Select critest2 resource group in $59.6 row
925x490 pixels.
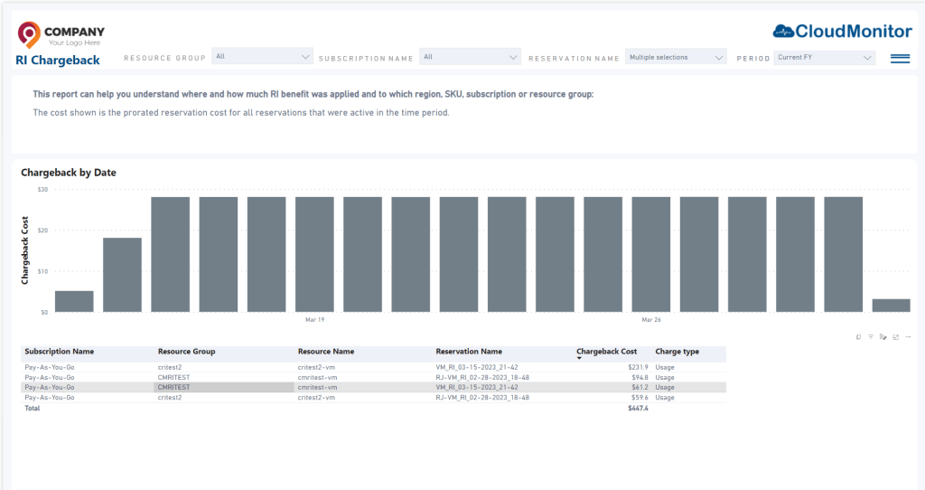(x=169, y=397)
